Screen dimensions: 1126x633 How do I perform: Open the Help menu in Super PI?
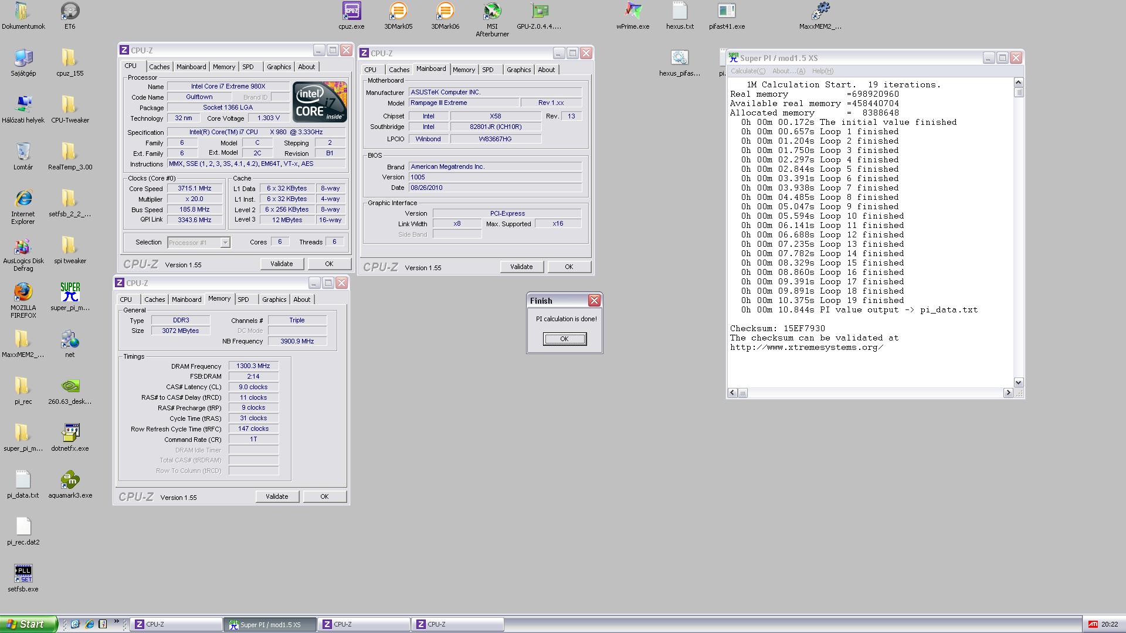point(823,71)
